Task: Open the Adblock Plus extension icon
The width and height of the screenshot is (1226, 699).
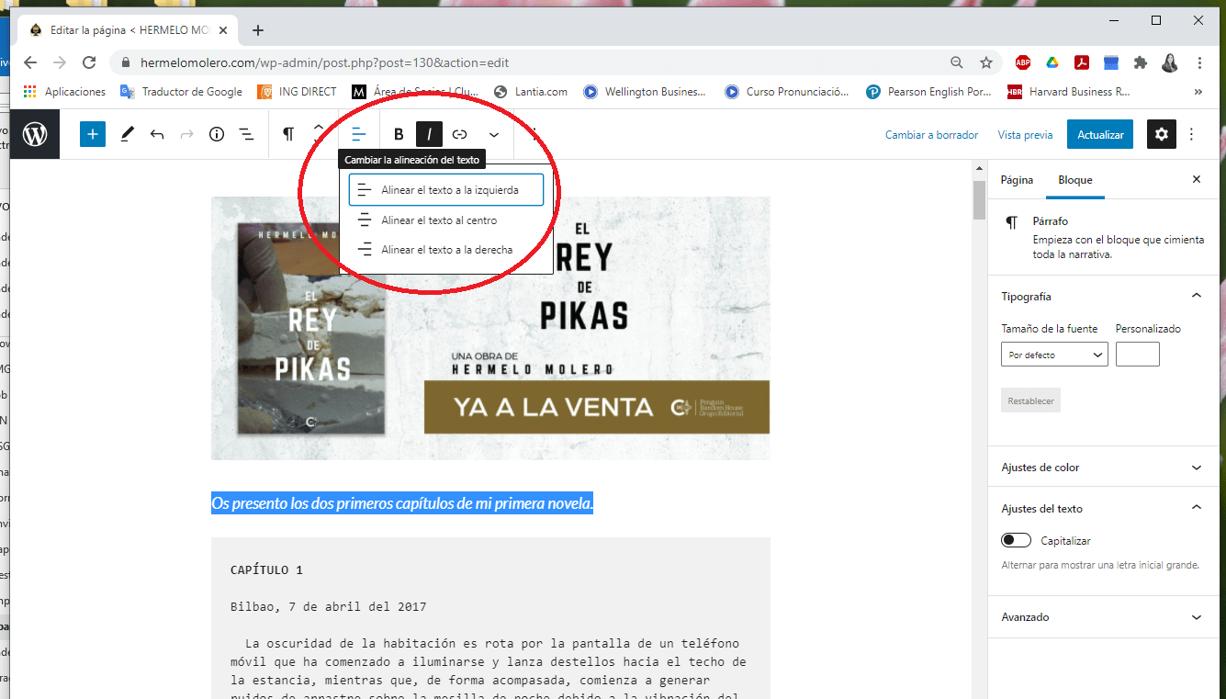Action: coord(1022,62)
